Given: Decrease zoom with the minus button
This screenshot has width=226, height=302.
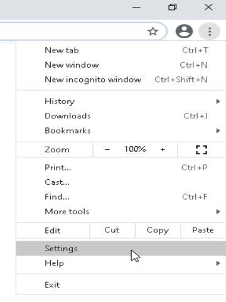Looking at the screenshot, I should 107,150.
